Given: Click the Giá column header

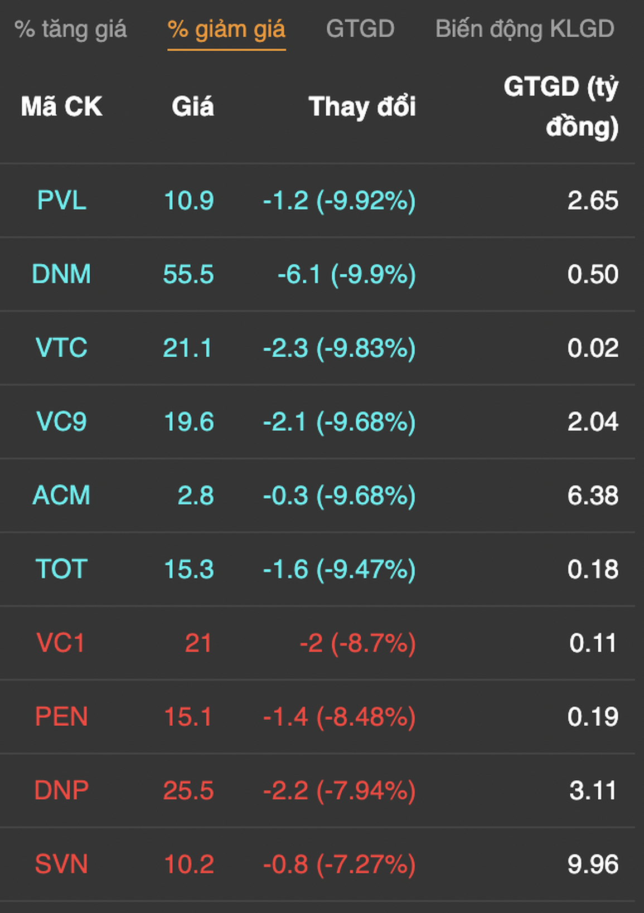Looking at the screenshot, I should [192, 106].
